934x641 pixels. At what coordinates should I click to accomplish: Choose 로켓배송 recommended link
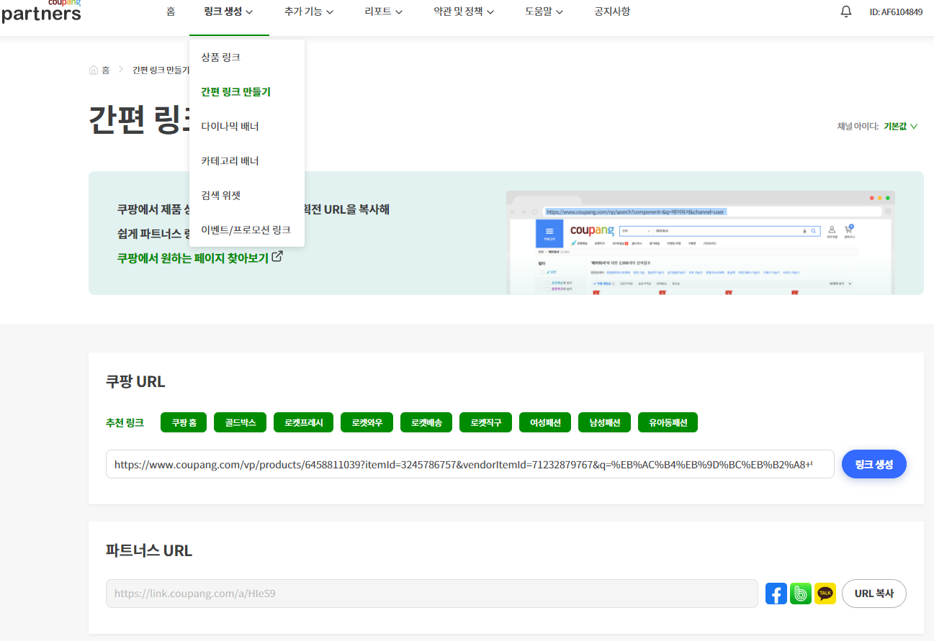pos(426,422)
